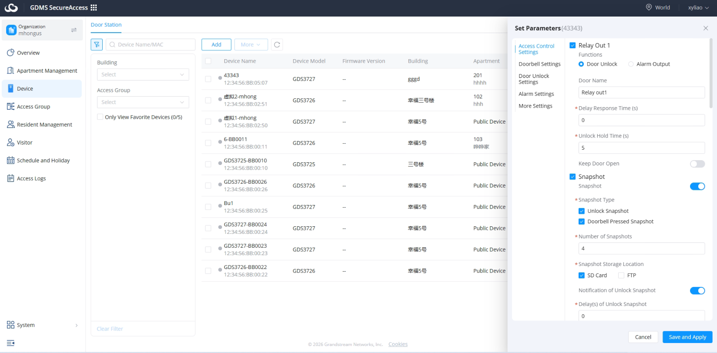This screenshot has height=353, width=717.
Task: Click the filter funnel icon
Action: pos(97,44)
